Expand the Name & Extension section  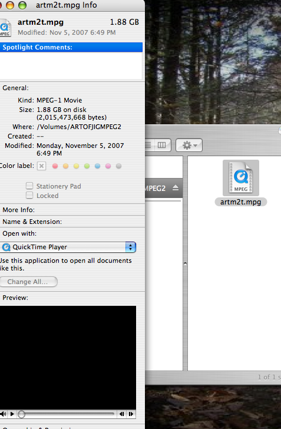(x=32, y=222)
